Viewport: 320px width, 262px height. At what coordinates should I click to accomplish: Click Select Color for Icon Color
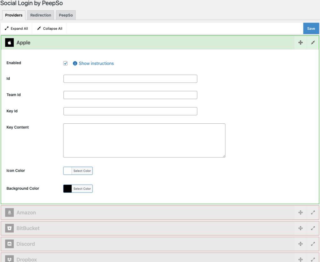pyautogui.click(x=82, y=171)
